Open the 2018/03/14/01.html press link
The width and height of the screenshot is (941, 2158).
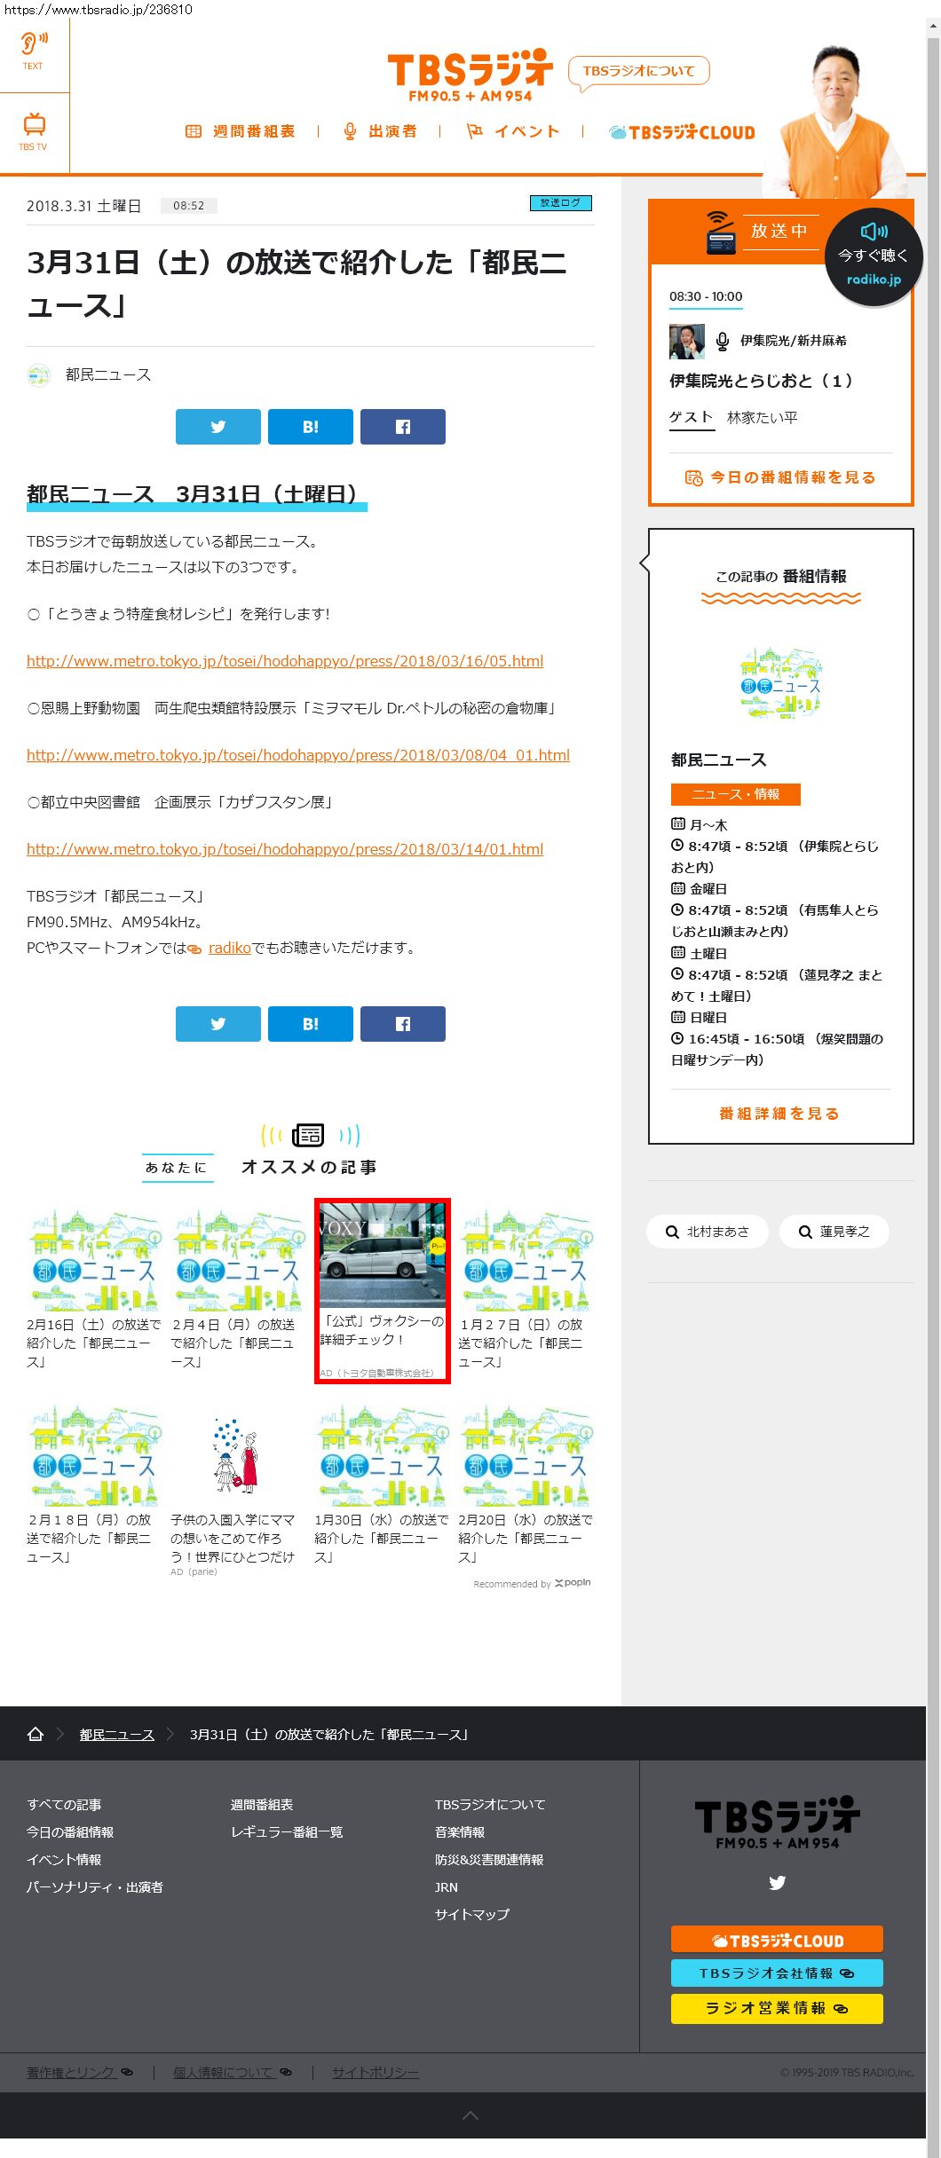point(285,849)
